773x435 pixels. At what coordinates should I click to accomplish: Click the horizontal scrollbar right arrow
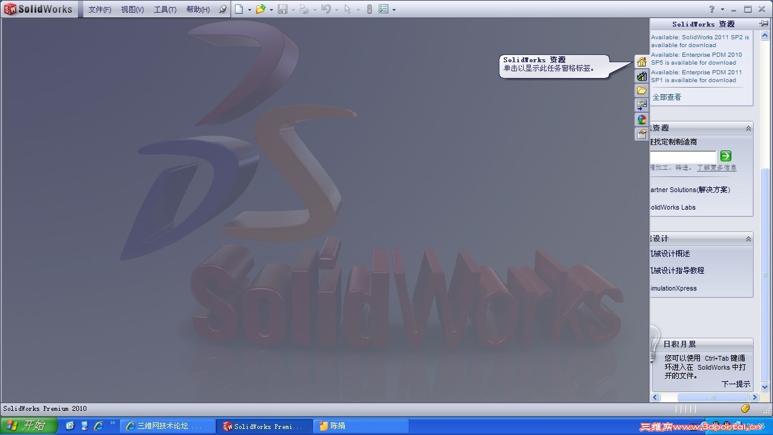click(754, 398)
